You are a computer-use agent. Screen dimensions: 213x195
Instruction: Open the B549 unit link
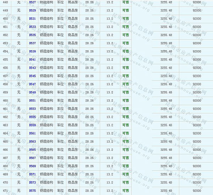click(x=32, y=92)
